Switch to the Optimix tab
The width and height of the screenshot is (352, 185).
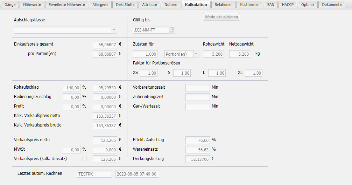[x=308, y=5]
